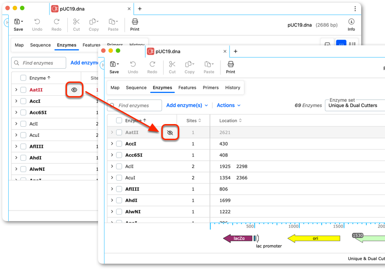This screenshot has width=385, height=271.
Task: Switch to Sequence tab in front window
Action: pyautogui.click(x=136, y=87)
